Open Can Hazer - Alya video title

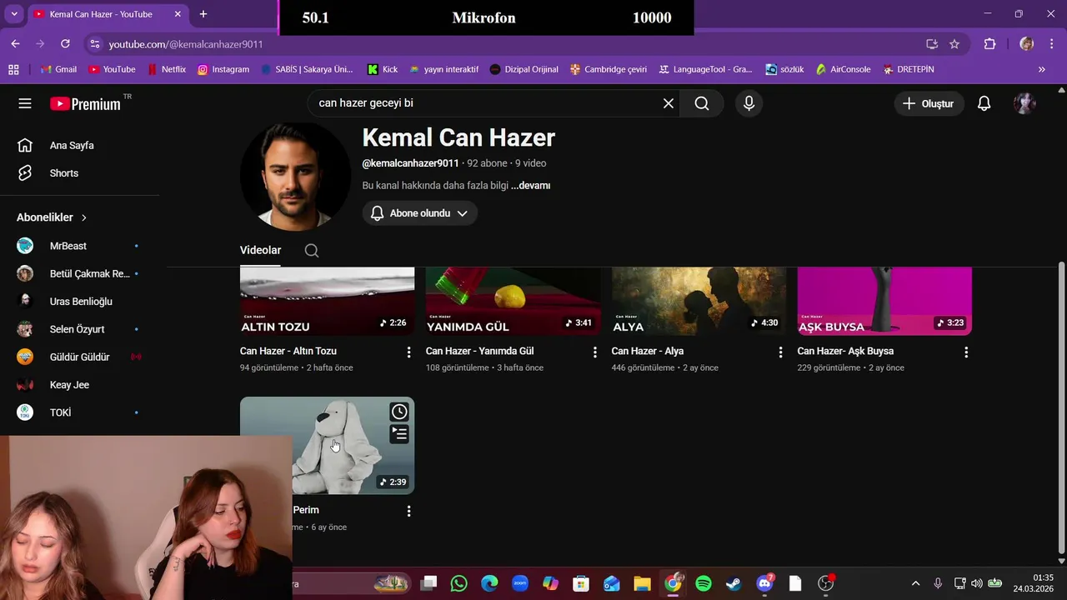point(647,351)
